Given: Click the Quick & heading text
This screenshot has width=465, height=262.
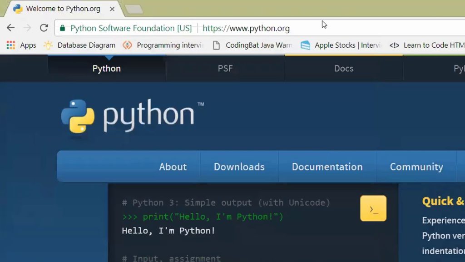Looking at the screenshot, I should coord(443,202).
